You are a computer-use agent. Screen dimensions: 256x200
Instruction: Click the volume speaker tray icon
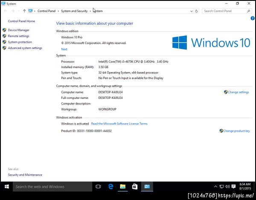coord(227,186)
